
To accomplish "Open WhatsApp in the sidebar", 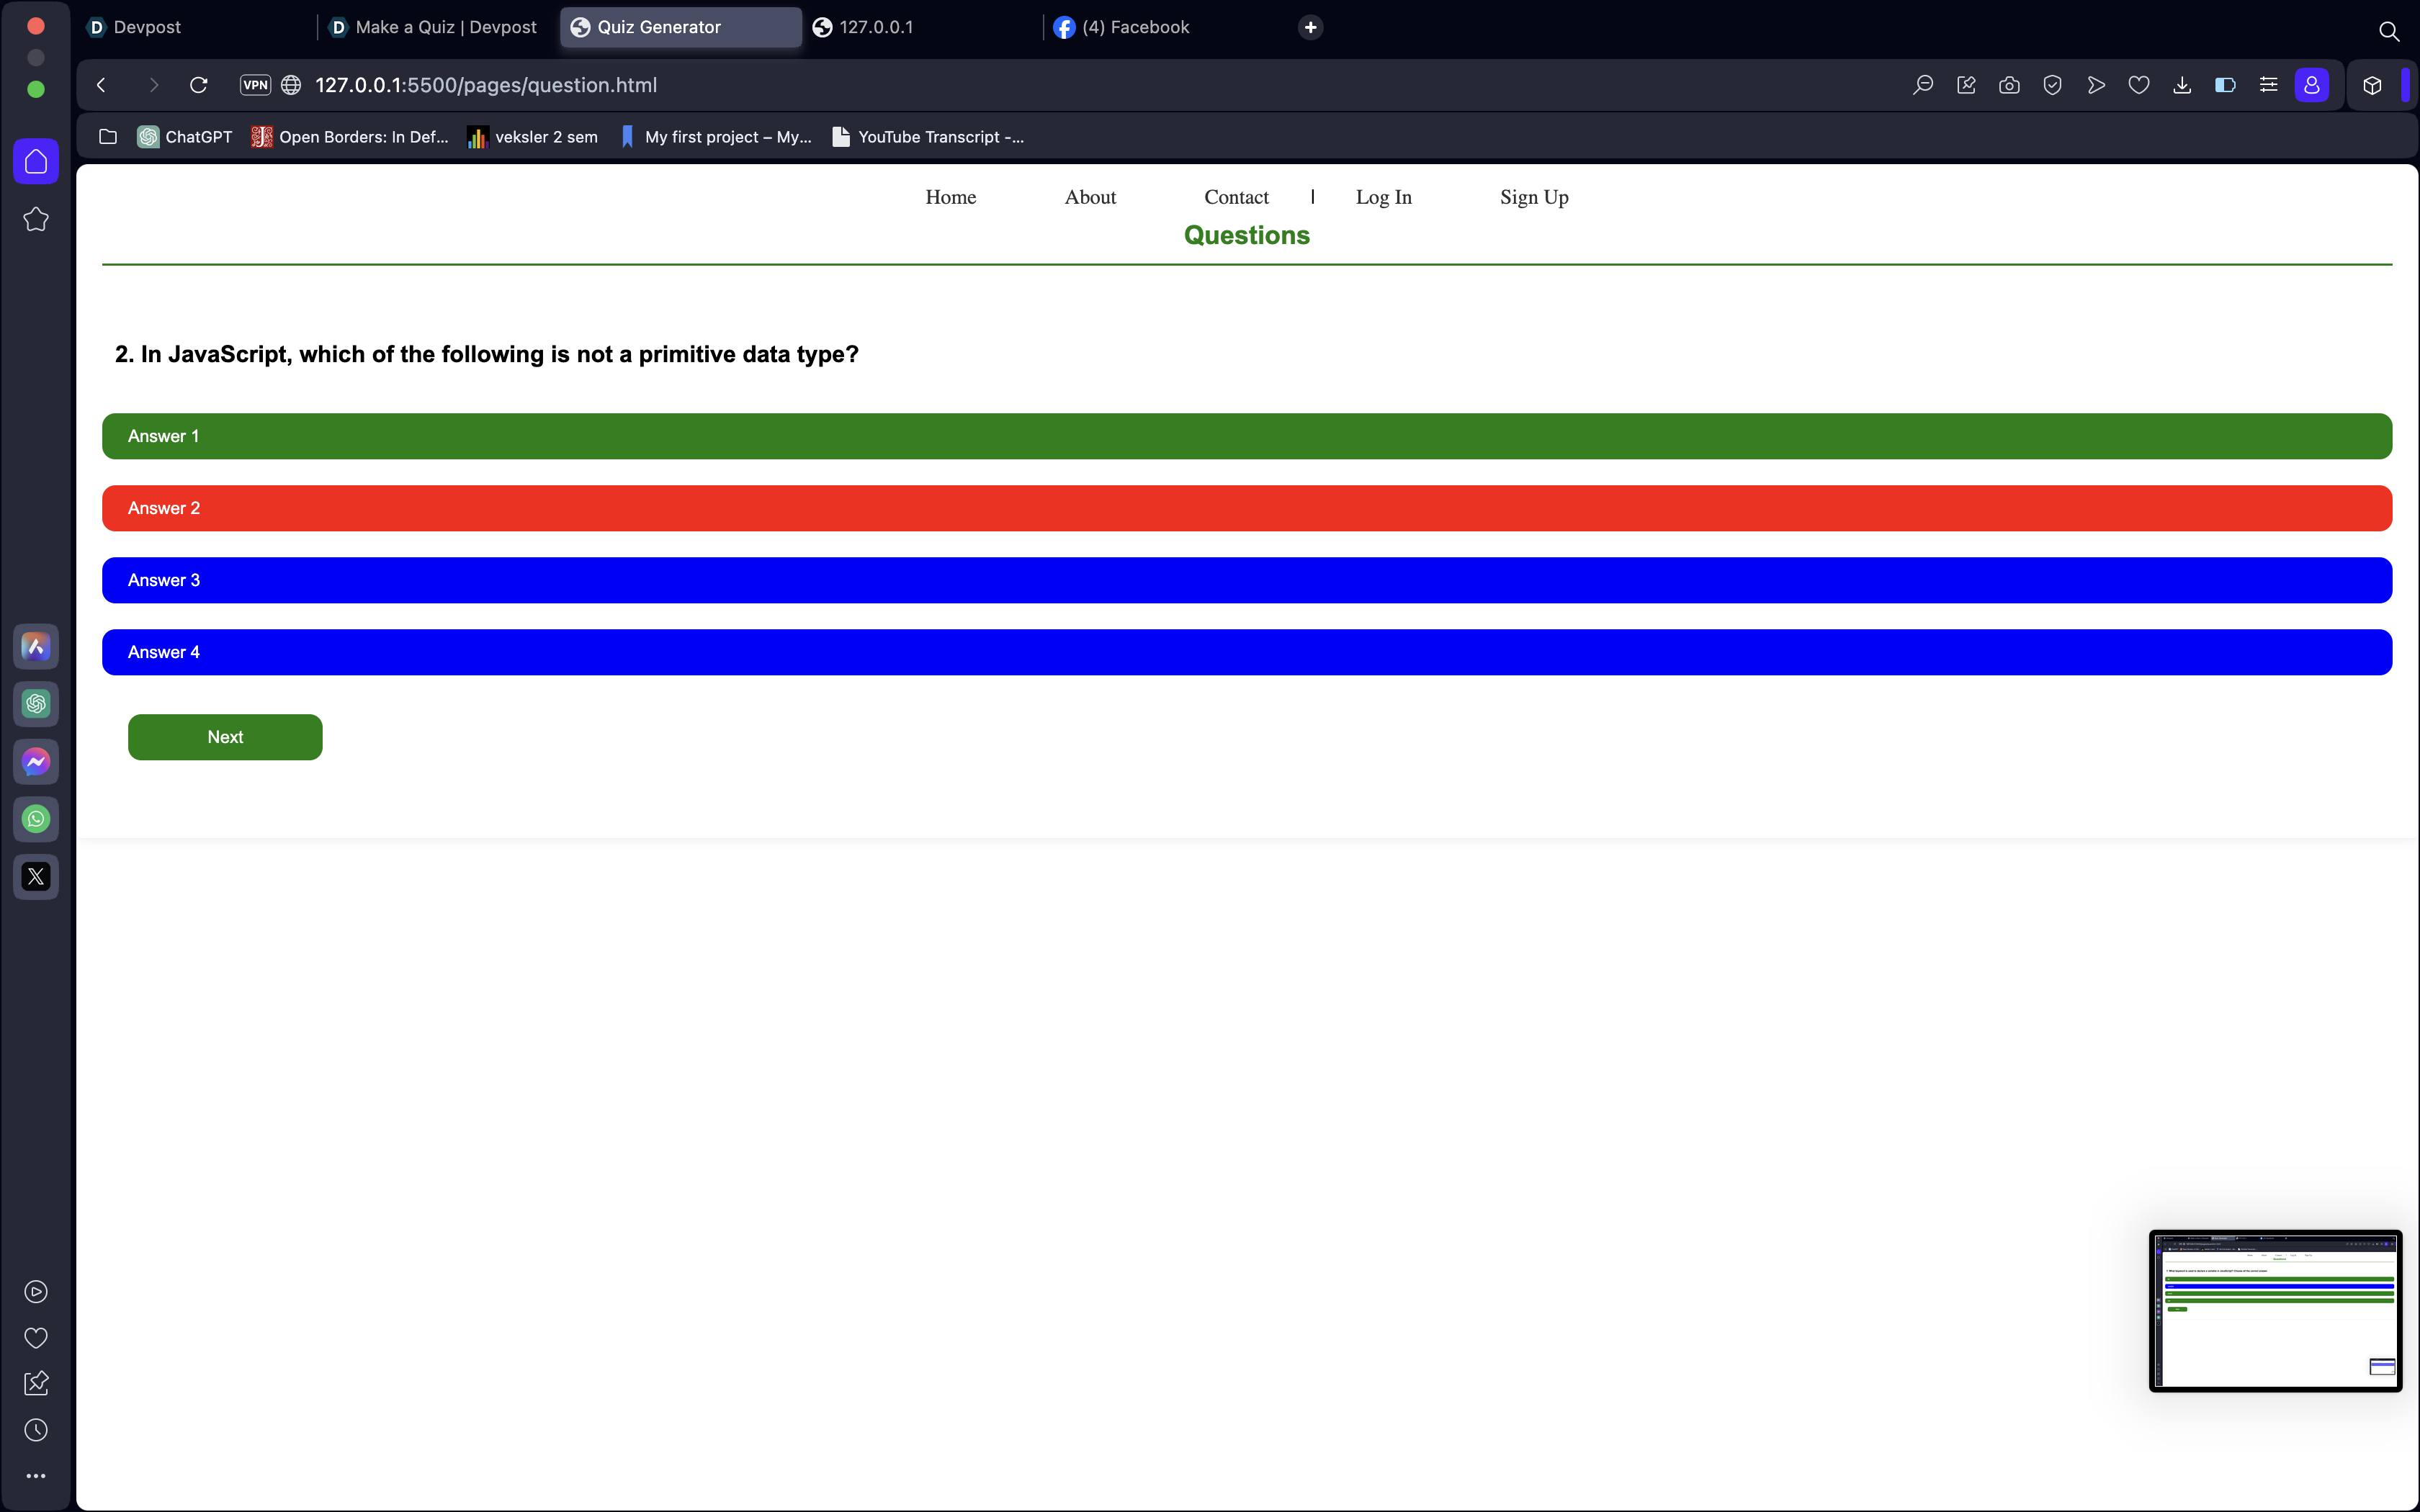I will click(x=36, y=819).
